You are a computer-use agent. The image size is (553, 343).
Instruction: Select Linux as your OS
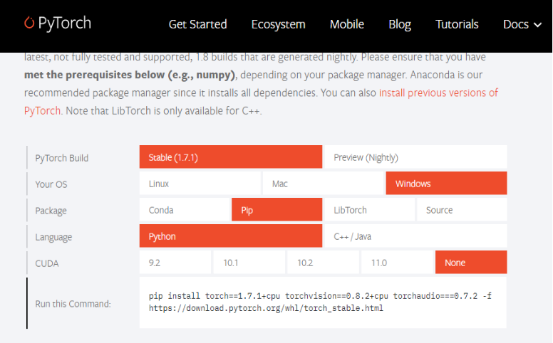200,184
